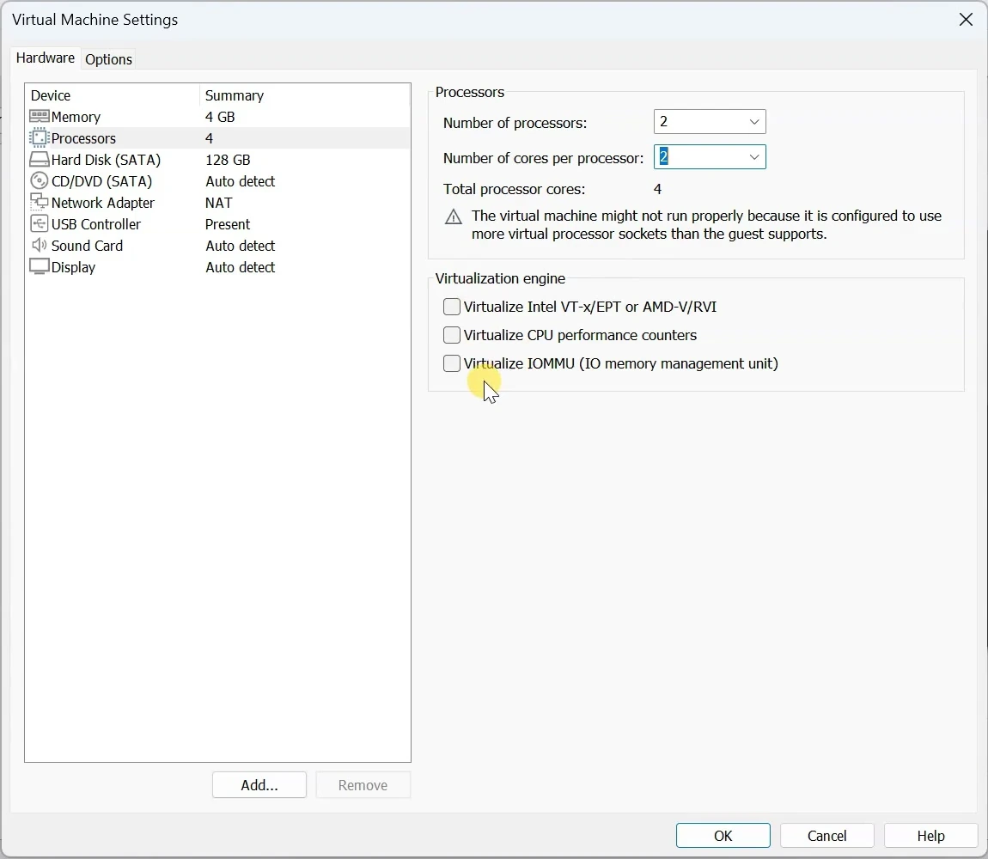Click the Sound Card speaker icon
This screenshot has width=988, height=859.
pyautogui.click(x=39, y=245)
